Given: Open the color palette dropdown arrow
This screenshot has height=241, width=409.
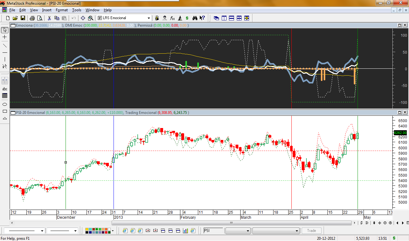Looking at the screenshot, I should pyautogui.click(x=113, y=231).
